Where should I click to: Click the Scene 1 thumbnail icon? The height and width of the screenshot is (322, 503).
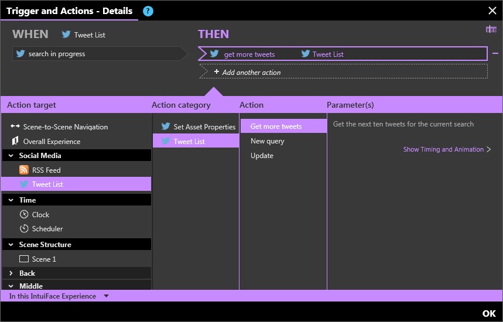tap(24, 259)
